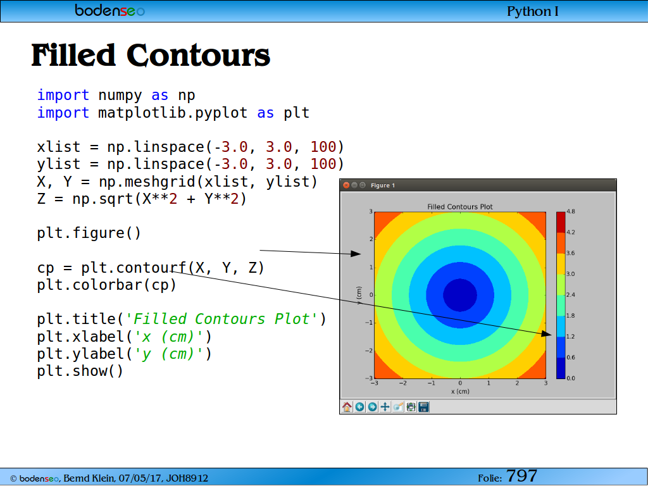Click the 'ylist = np.linspace' code line
648x486 pixels.
pos(190,165)
